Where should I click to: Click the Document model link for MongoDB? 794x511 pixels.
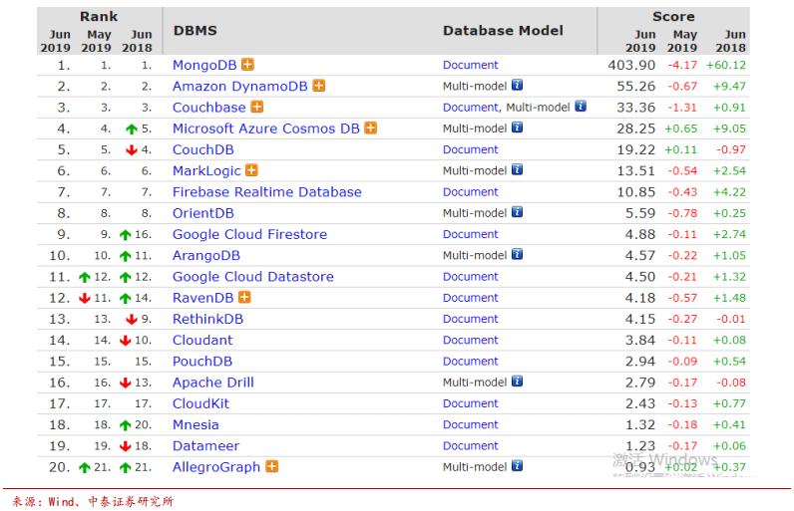[x=471, y=65]
